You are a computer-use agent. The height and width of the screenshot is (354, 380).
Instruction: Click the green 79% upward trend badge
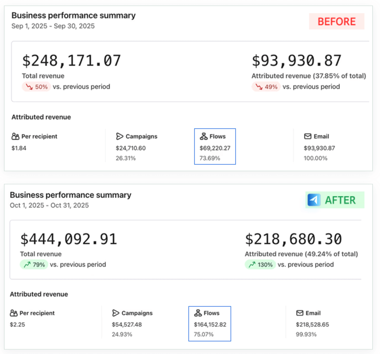[x=34, y=265]
